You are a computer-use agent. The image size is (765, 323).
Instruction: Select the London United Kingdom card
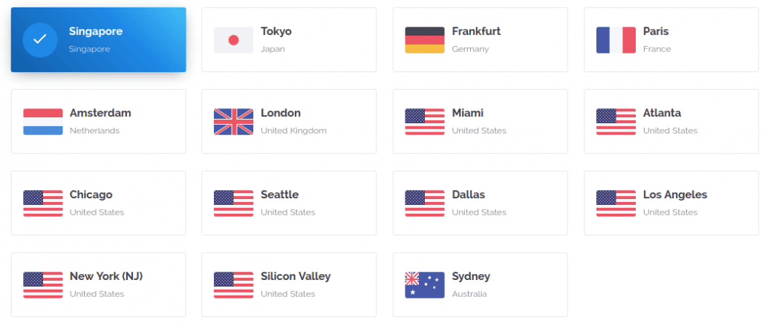click(x=289, y=122)
